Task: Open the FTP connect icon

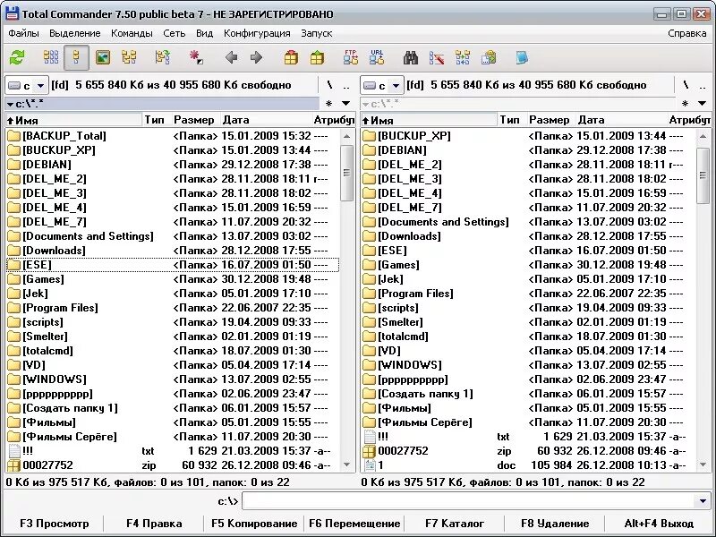Action: (351, 57)
